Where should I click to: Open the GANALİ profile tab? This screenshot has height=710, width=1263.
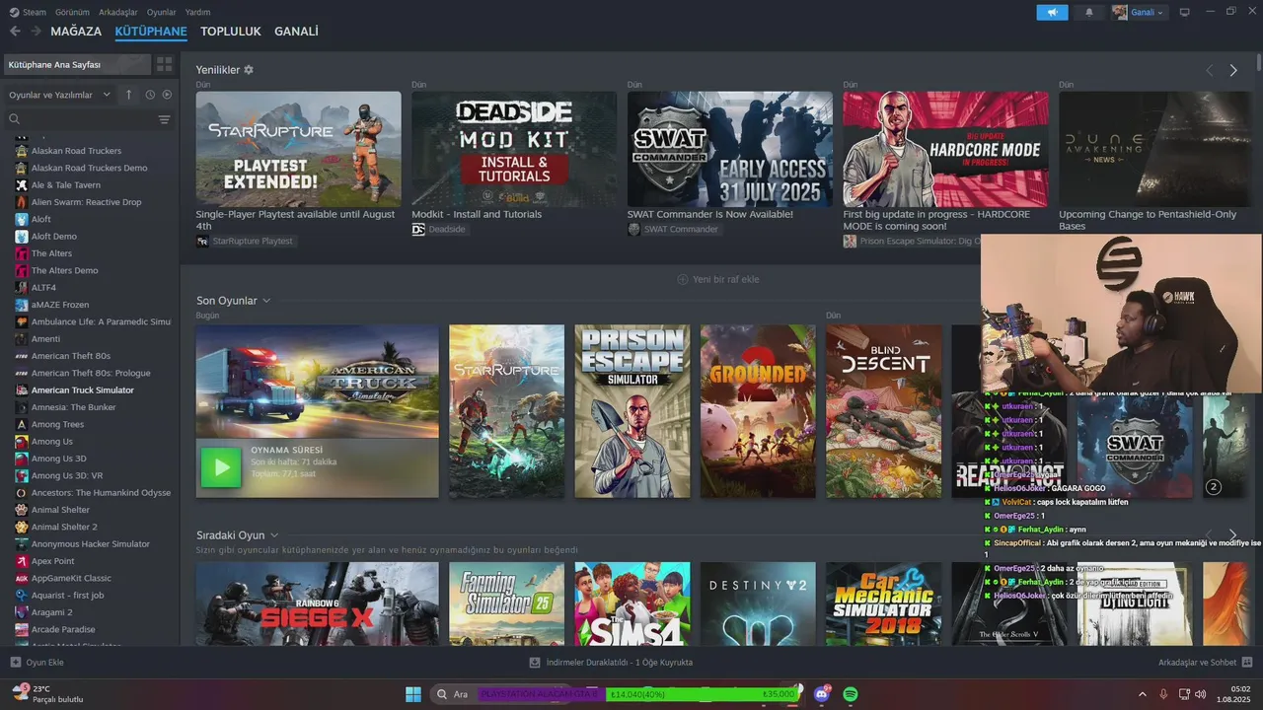coord(296,32)
